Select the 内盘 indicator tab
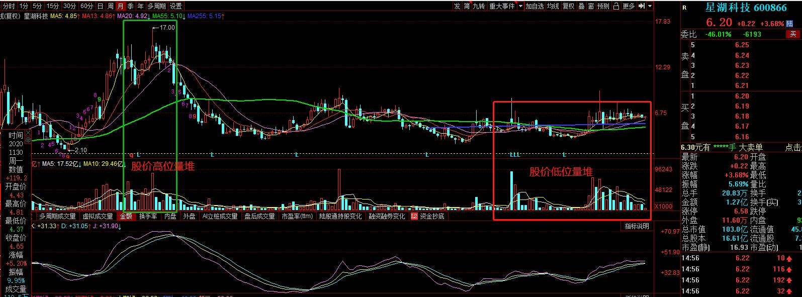The image size is (802, 297). click(x=170, y=216)
